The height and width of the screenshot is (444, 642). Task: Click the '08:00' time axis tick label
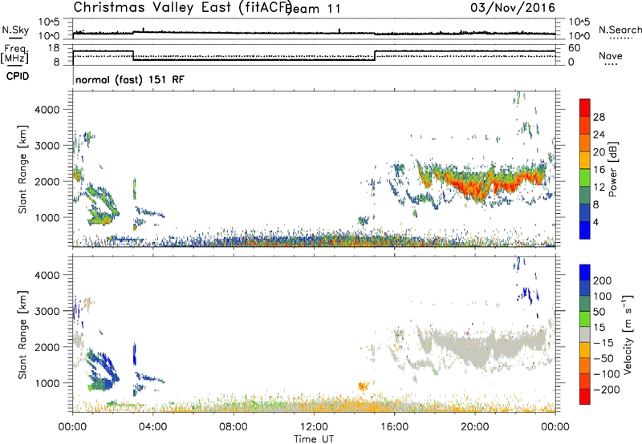[234, 427]
